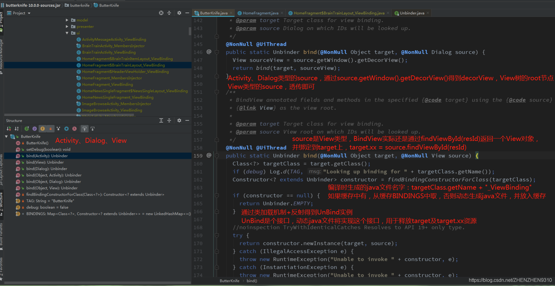The width and height of the screenshot is (555, 286).
Task: Collapse all in Project panel toolbar
Action: coord(169,13)
